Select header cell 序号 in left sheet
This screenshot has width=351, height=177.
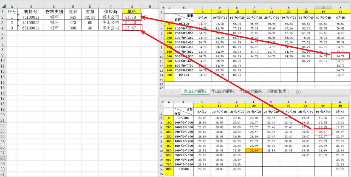tap(12, 12)
